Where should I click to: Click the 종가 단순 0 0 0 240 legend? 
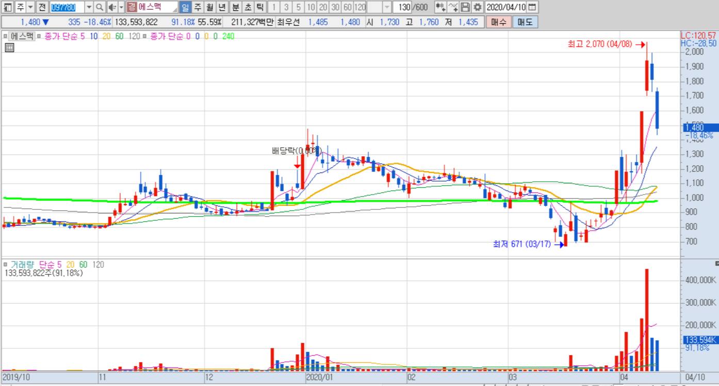[x=192, y=36]
